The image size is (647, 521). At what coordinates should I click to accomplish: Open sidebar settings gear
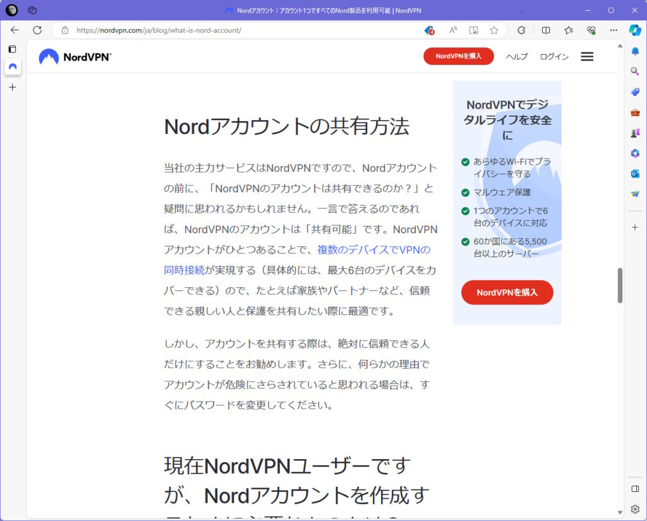tap(635, 510)
